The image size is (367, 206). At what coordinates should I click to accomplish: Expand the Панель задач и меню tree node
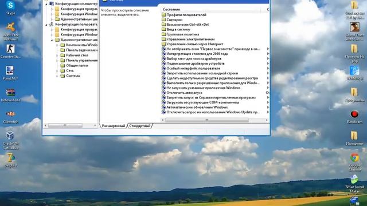(57, 50)
